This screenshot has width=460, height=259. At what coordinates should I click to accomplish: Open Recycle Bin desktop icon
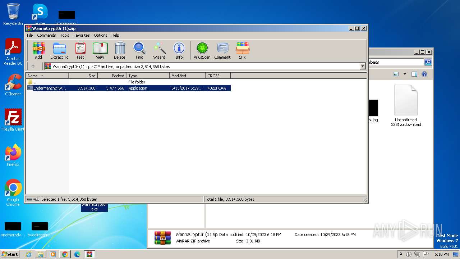coord(13,14)
